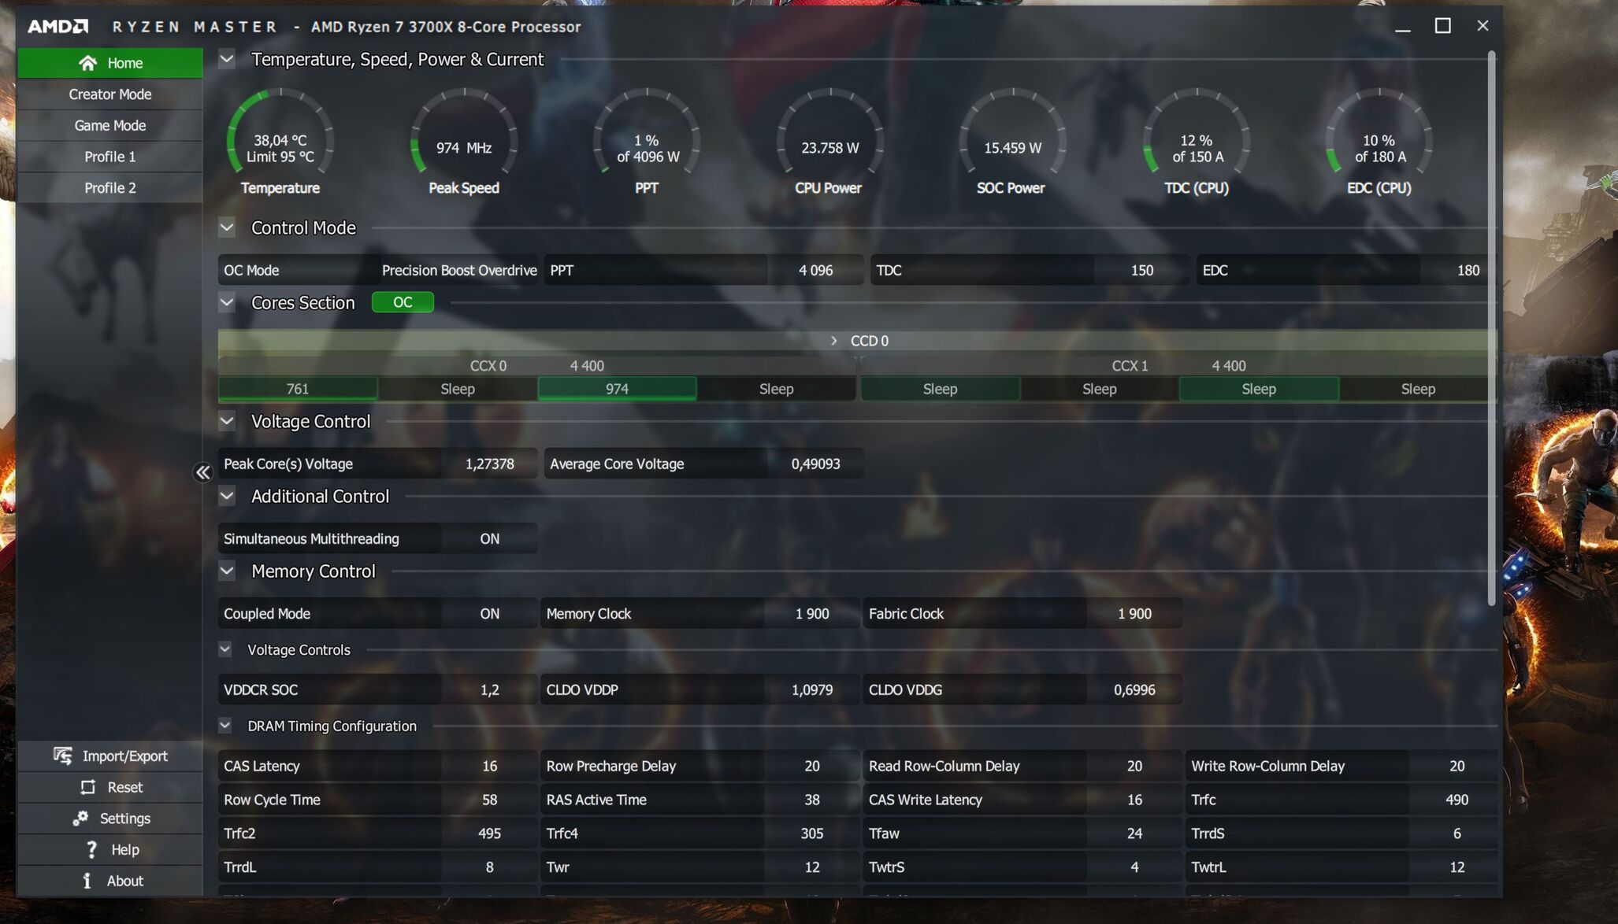
Task: Collapse the Cores Section
Action: (x=227, y=302)
